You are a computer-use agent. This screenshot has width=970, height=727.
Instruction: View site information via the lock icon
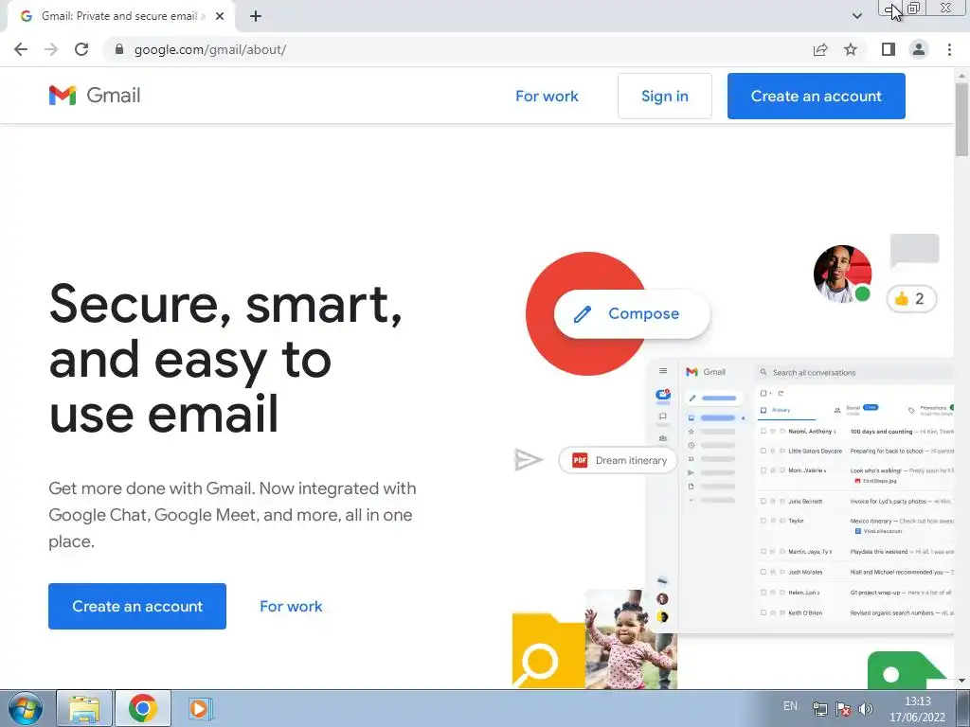(119, 49)
